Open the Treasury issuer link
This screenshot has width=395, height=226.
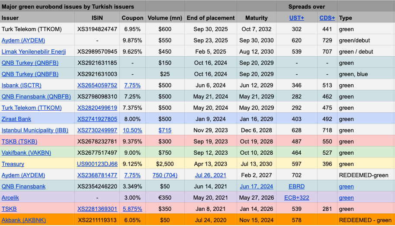(13, 164)
